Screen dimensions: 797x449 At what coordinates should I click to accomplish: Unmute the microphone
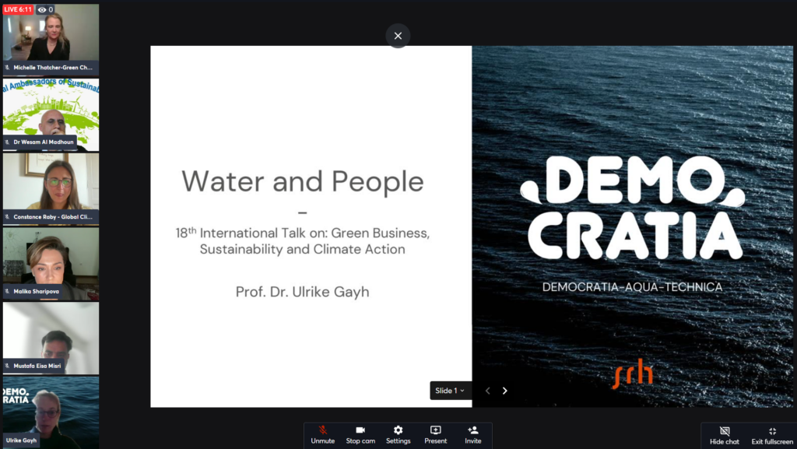(323, 435)
